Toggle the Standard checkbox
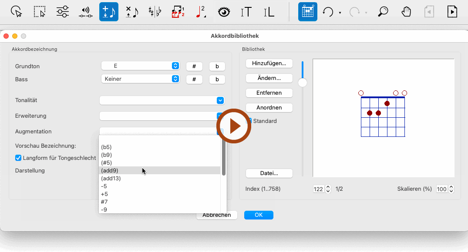This screenshot has height=252, width=468. (249, 121)
